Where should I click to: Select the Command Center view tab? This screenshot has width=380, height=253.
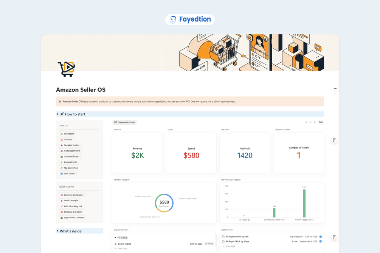pos(124,122)
